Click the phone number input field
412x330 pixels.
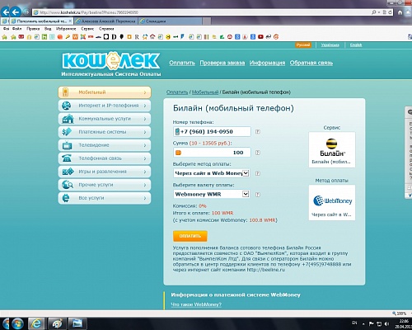(212, 131)
